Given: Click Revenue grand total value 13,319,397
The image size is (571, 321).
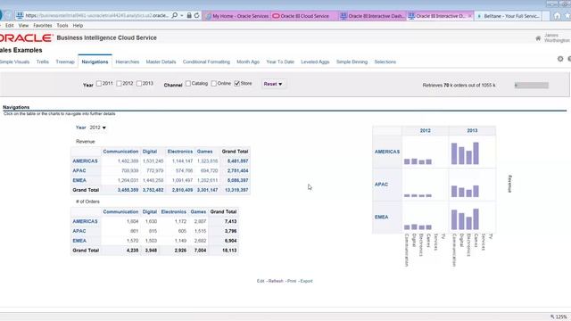Looking at the screenshot, I should point(236,190).
